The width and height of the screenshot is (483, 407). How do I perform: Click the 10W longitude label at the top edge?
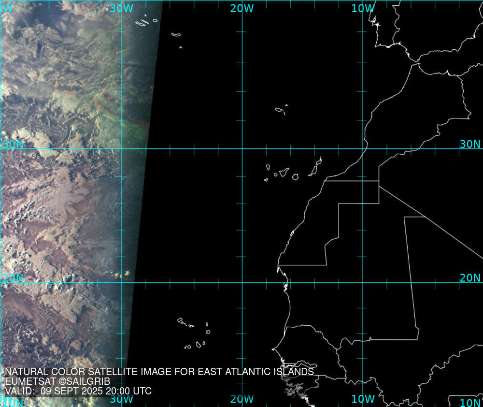click(363, 8)
